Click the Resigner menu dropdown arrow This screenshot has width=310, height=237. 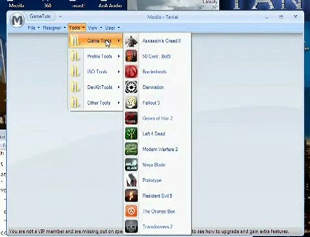[64, 28]
